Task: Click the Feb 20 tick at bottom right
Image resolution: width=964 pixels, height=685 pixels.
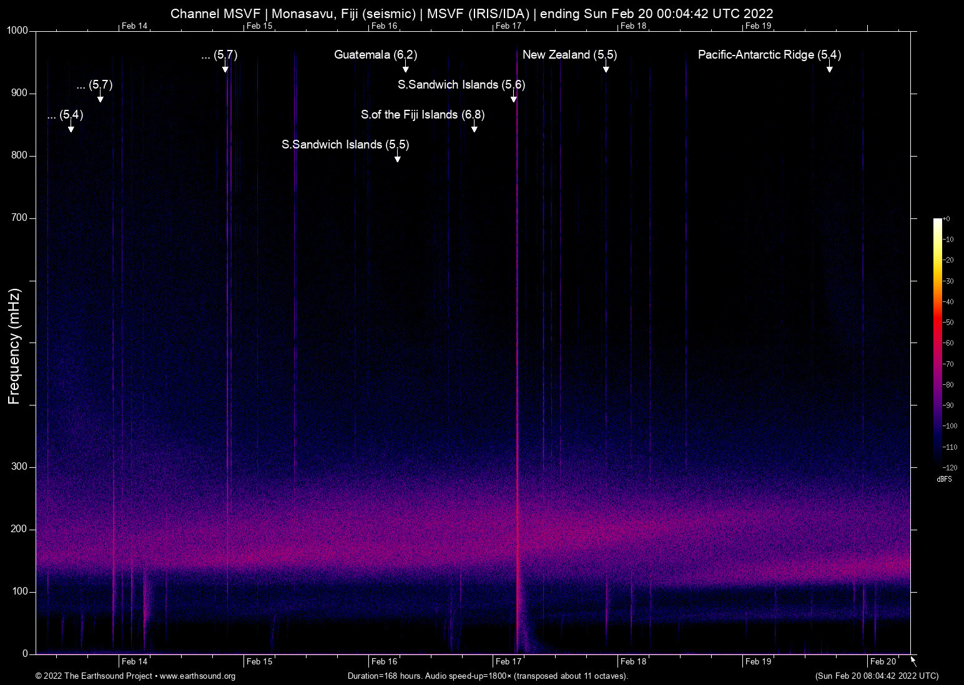Action: (882, 661)
